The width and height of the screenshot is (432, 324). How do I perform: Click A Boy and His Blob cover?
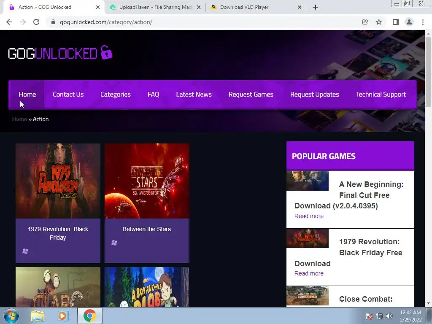(147, 287)
